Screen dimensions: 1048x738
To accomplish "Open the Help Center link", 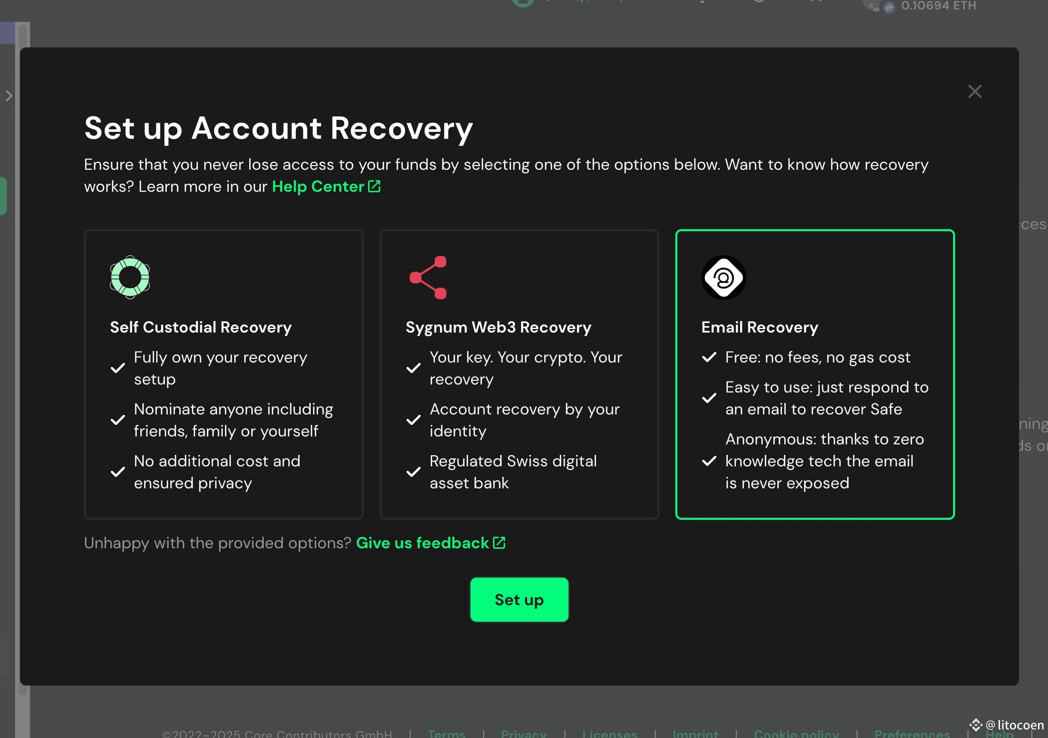I will pyautogui.click(x=326, y=186).
